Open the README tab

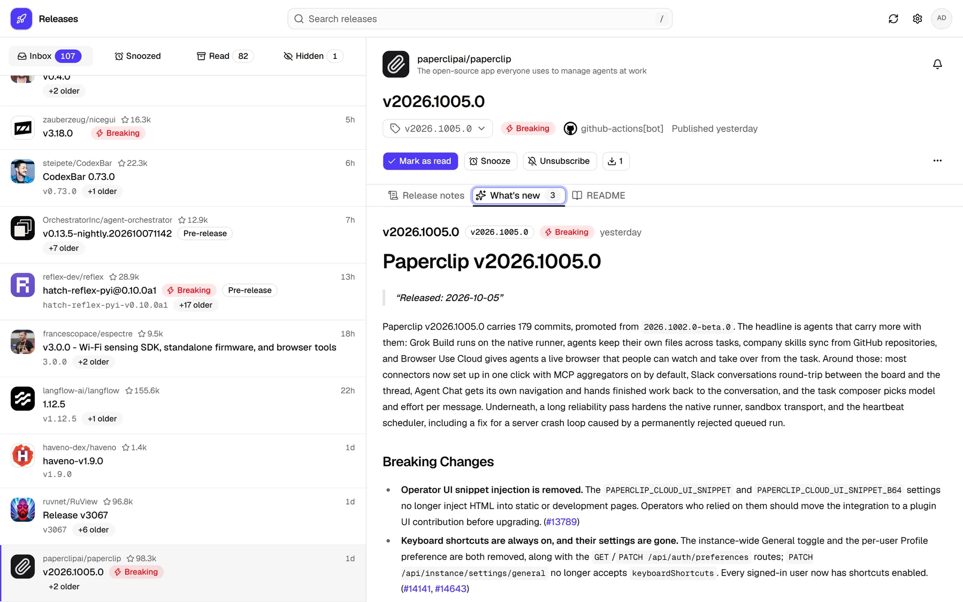click(x=599, y=195)
